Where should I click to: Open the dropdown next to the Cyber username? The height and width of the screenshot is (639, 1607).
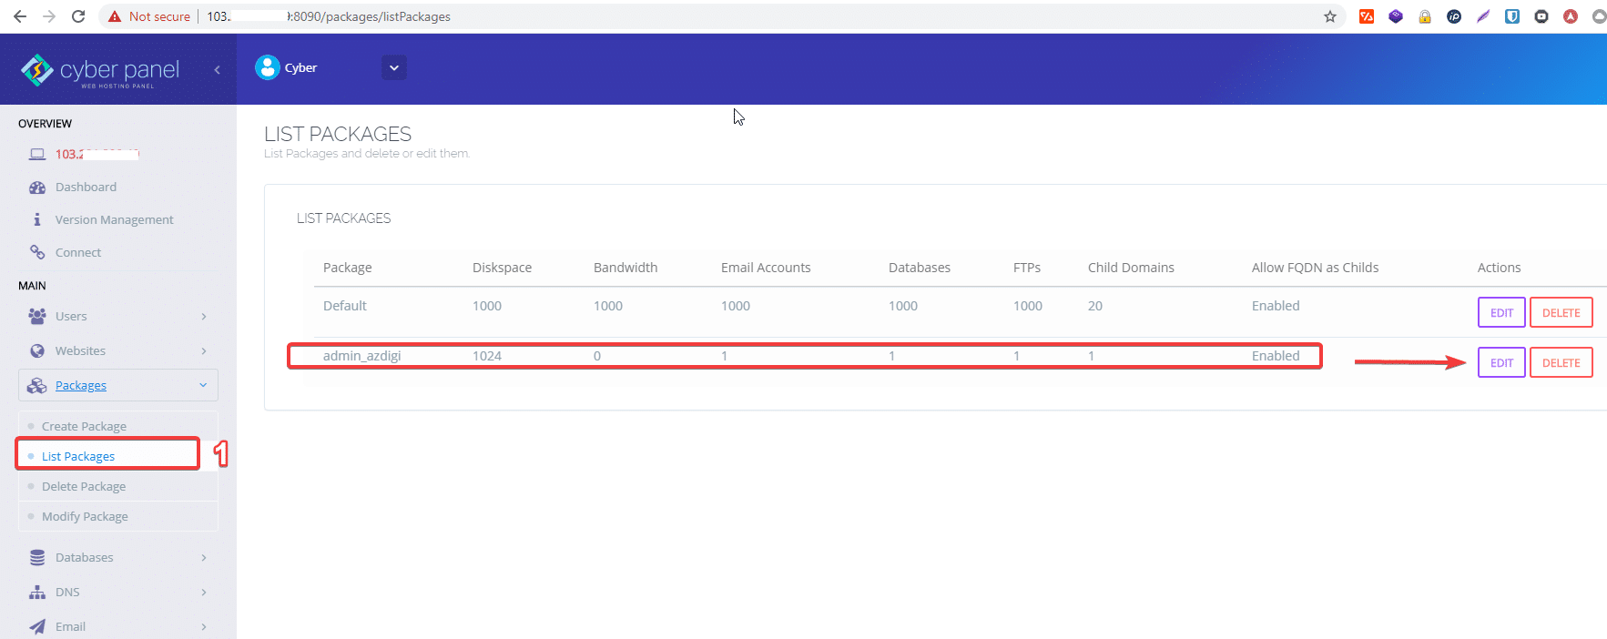pyautogui.click(x=393, y=67)
